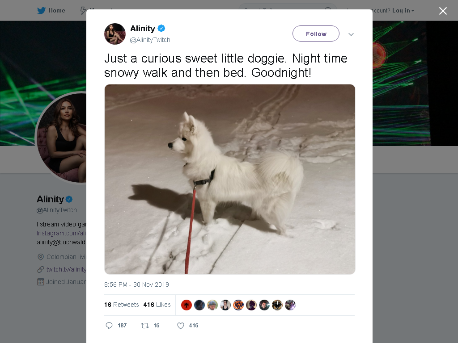This screenshot has width=458, height=343.
Task: Follow Alinity with the Follow button
Action: (x=316, y=33)
